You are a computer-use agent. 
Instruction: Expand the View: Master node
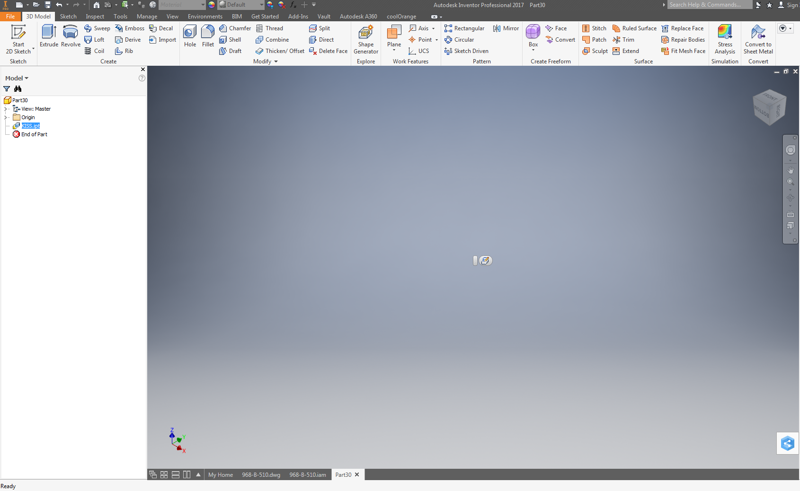pyautogui.click(x=6, y=109)
